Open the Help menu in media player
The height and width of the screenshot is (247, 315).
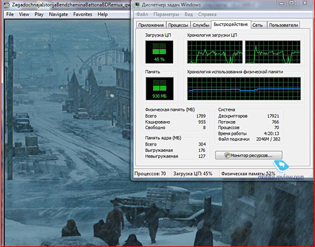[x=103, y=14]
